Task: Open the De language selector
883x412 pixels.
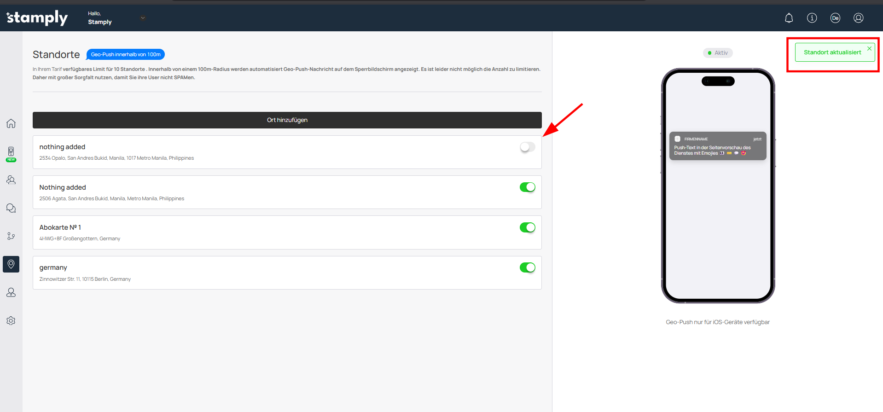Action: [835, 18]
